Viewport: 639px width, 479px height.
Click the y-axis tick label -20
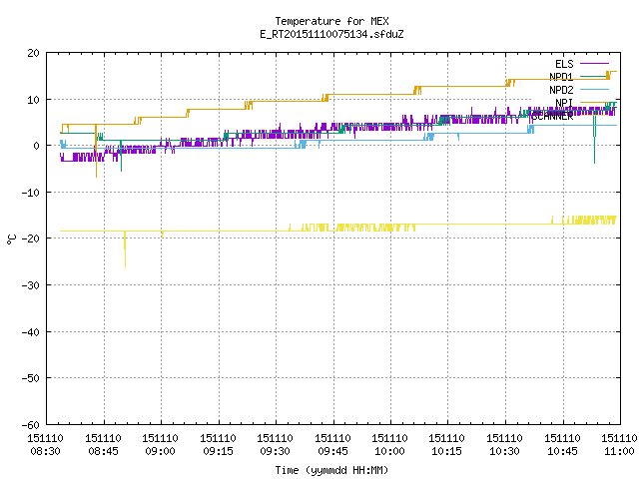point(31,239)
